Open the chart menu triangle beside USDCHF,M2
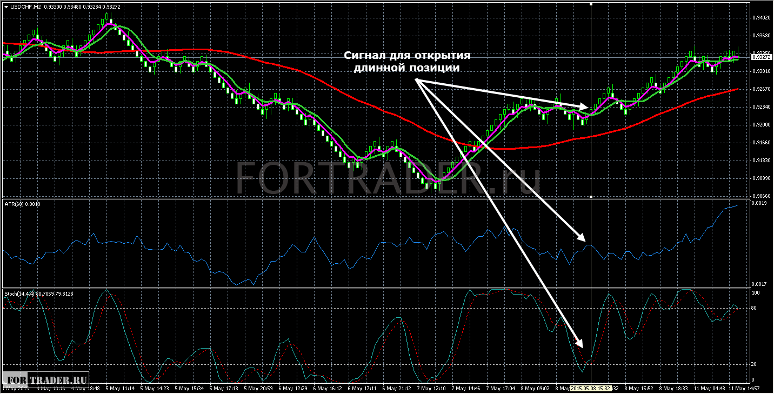The width and height of the screenshot is (774, 394). pos(6,7)
